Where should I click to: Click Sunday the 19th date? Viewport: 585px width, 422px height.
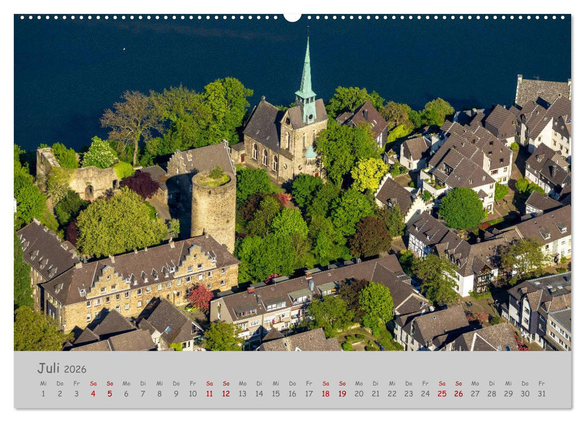[342, 394]
